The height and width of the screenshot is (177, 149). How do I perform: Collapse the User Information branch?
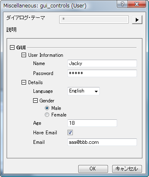pos(24,55)
